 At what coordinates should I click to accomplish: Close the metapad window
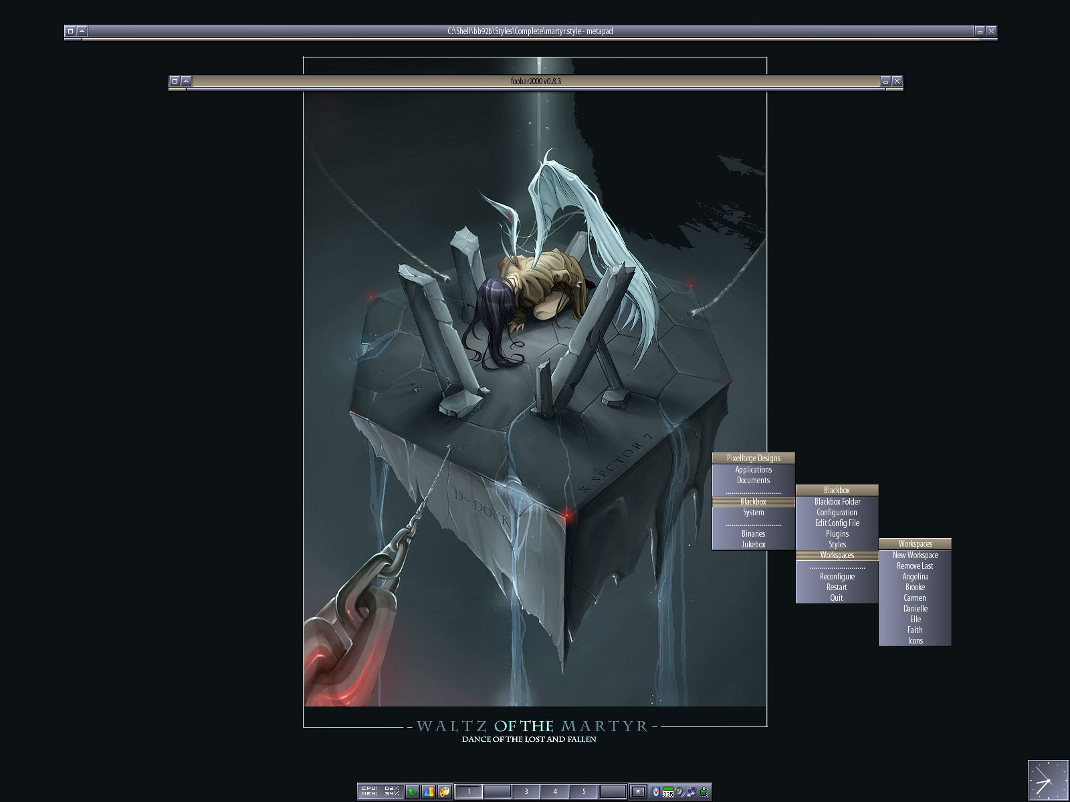pos(991,31)
